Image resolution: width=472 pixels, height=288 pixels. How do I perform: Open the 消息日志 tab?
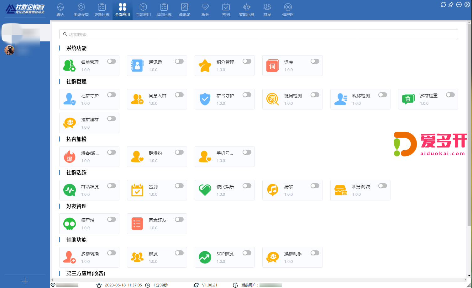coord(164,10)
